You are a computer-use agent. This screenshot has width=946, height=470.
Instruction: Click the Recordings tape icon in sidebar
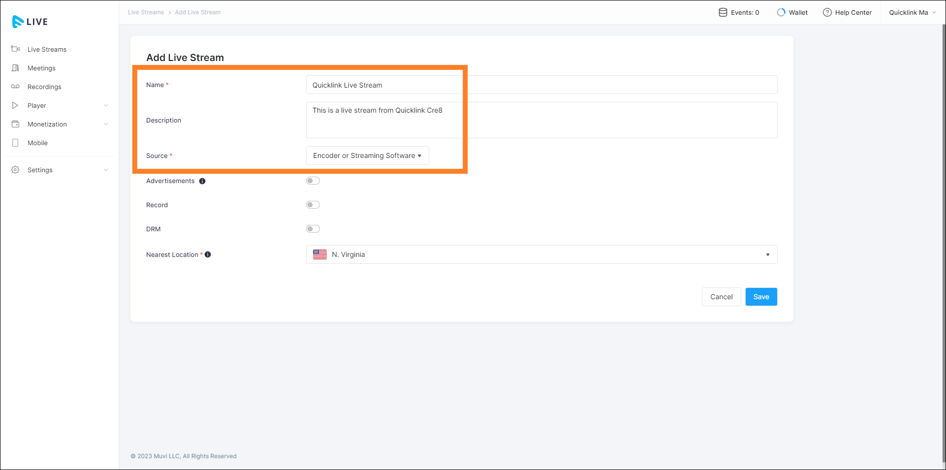pyautogui.click(x=15, y=87)
